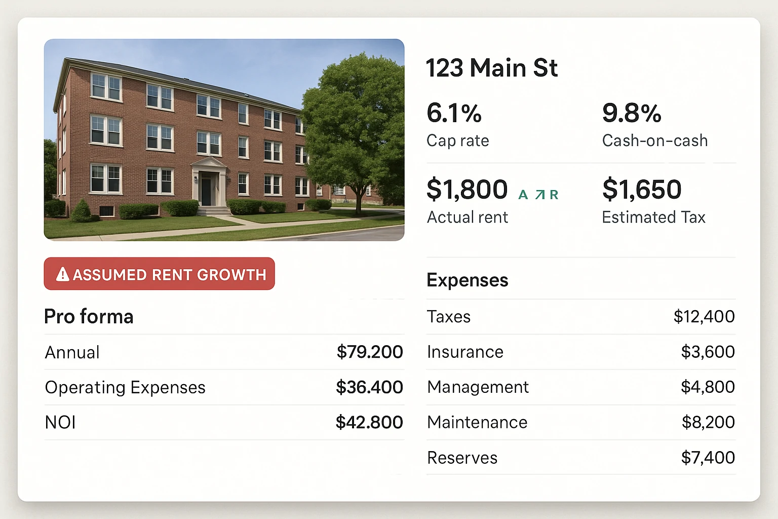Image resolution: width=778 pixels, height=519 pixels.
Task: Select the 9.8% cash-on-cash metric
Action: [x=632, y=114]
